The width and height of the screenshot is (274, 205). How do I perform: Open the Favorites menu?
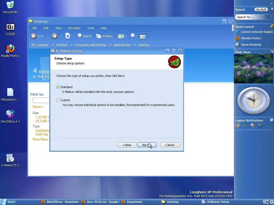point(74,28)
